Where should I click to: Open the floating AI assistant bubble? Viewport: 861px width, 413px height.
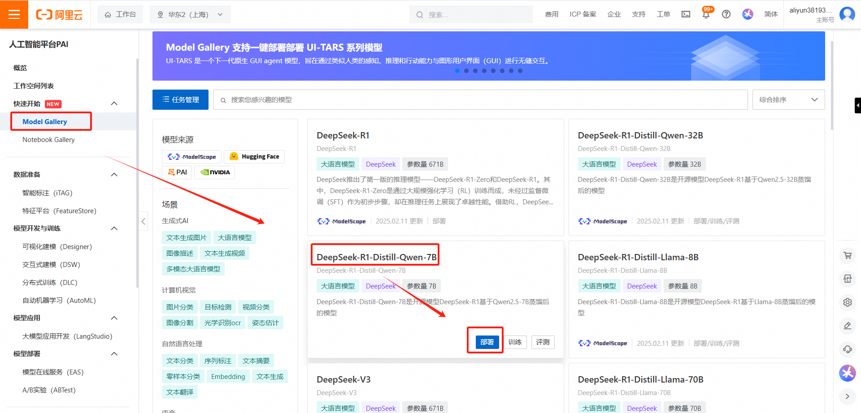(847, 373)
